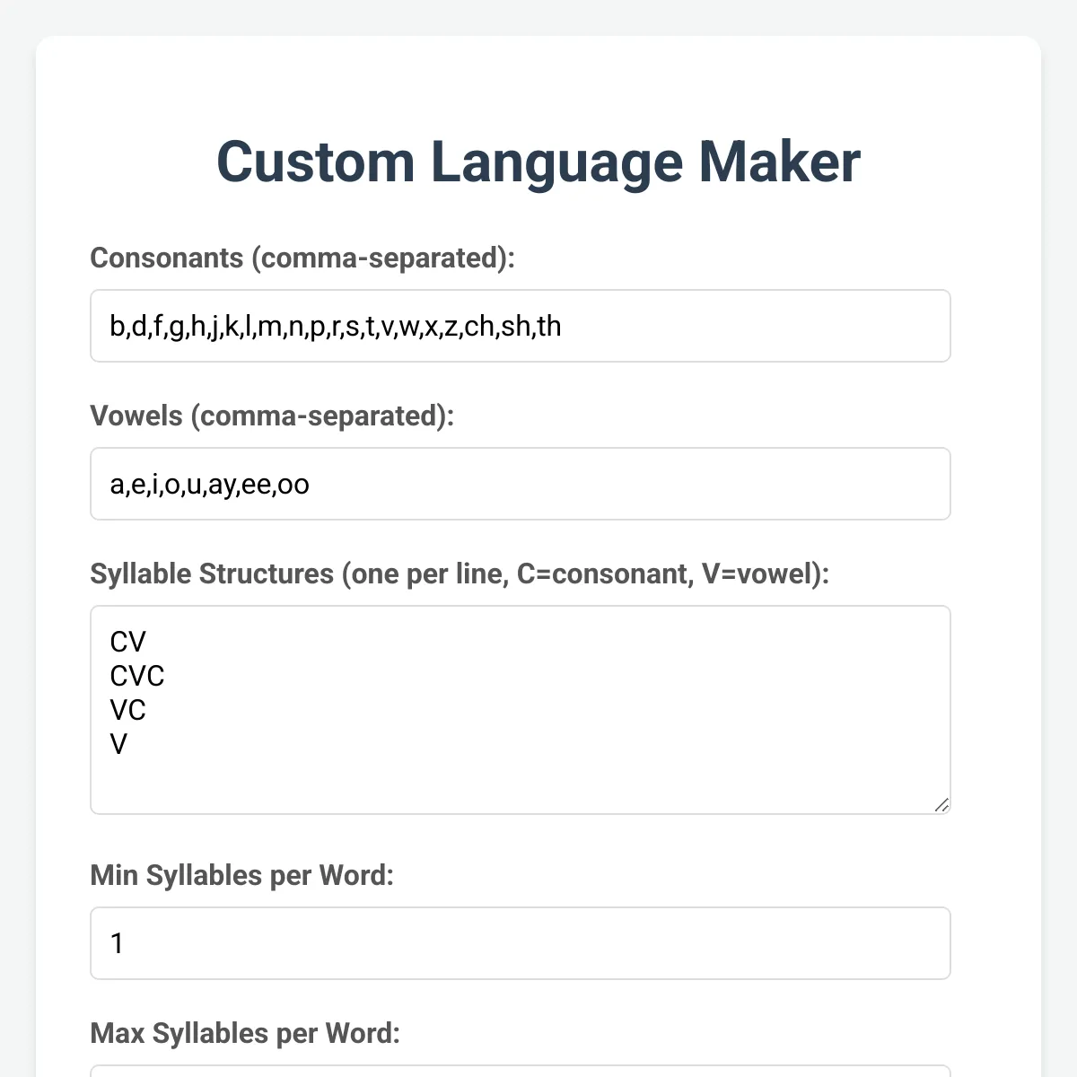The image size is (1077, 1077).
Task: Click the Syllable Structures label text
Action: (x=459, y=574)
